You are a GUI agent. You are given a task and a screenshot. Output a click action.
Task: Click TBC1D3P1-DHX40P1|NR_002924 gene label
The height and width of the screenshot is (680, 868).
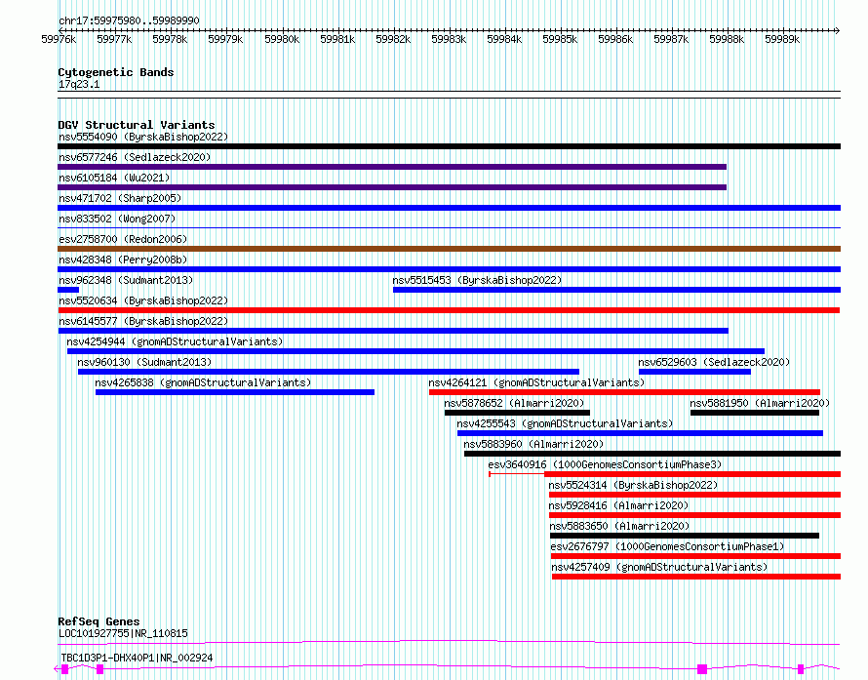point(137,658)
